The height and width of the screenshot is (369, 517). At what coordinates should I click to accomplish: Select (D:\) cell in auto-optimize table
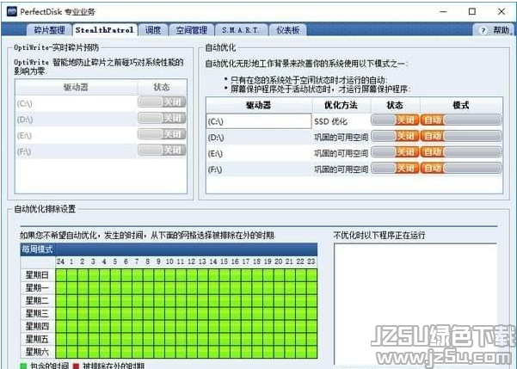click(258, 137)
